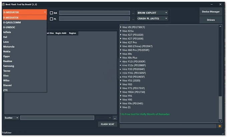Click the bottom log status field
Image resolution: width=227 pixels, height=137 pixels.
coord(168,126)
